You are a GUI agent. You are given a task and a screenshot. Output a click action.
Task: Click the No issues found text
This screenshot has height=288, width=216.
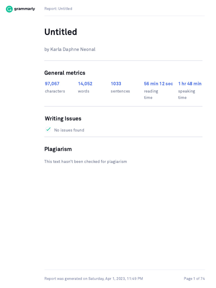(69, 130)
